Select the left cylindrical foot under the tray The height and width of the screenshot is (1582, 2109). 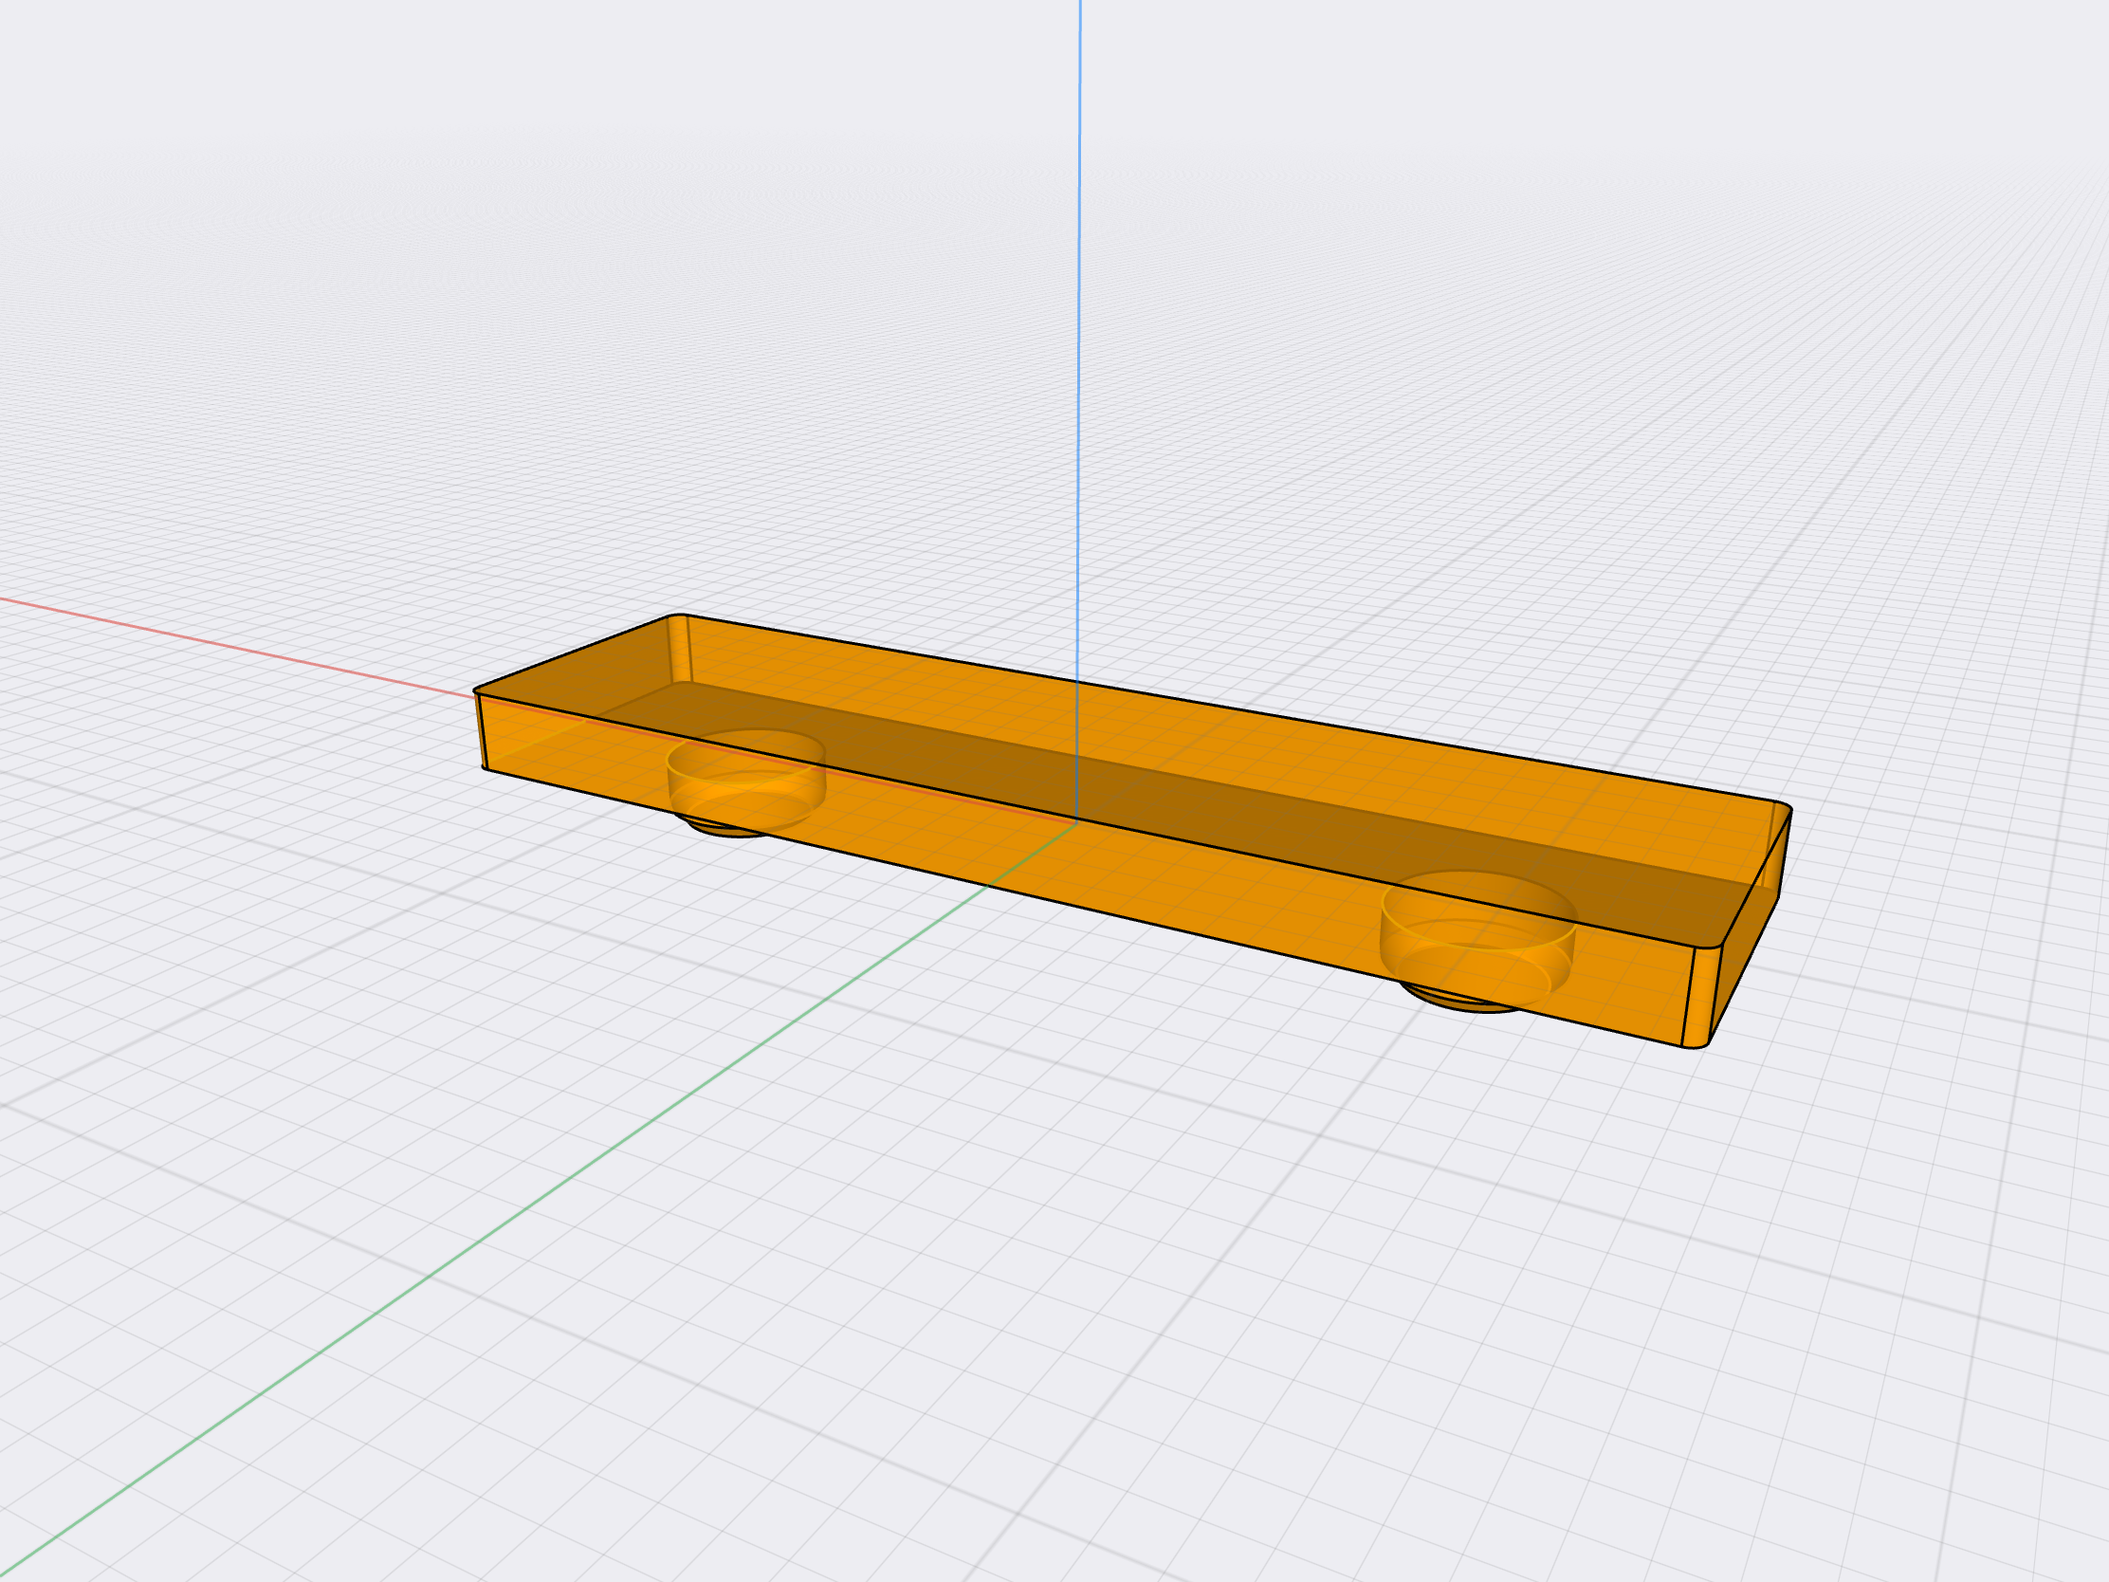[x=745, y=782]
